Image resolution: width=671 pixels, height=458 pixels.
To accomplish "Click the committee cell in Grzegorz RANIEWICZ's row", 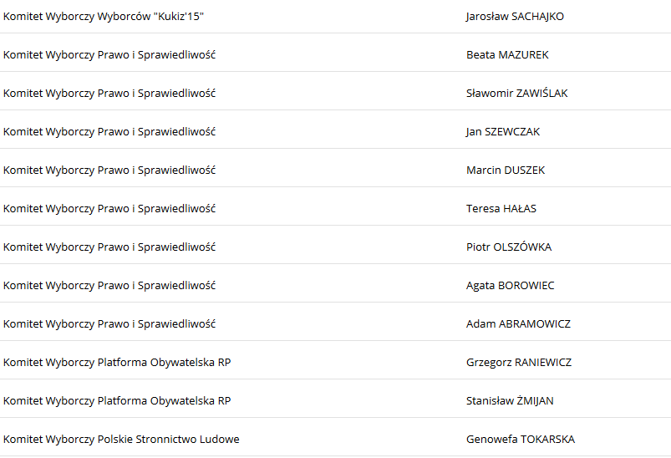I will point(117,363).
